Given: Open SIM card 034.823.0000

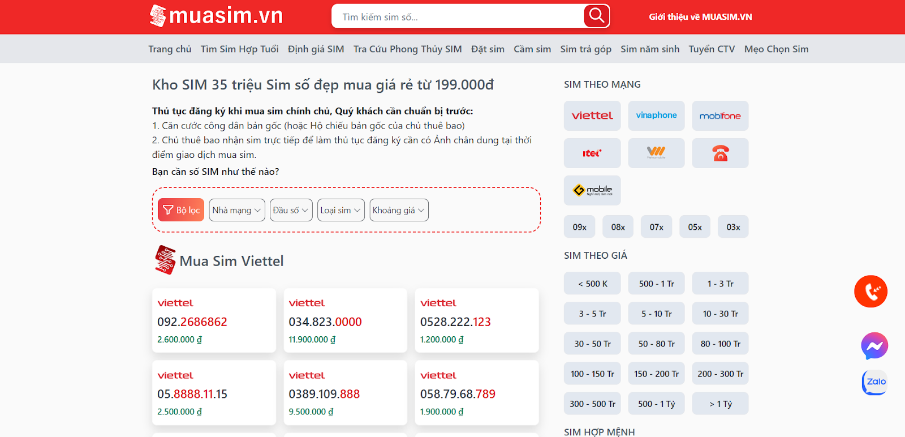Looking at the screenshot, I should coord(345,320).
